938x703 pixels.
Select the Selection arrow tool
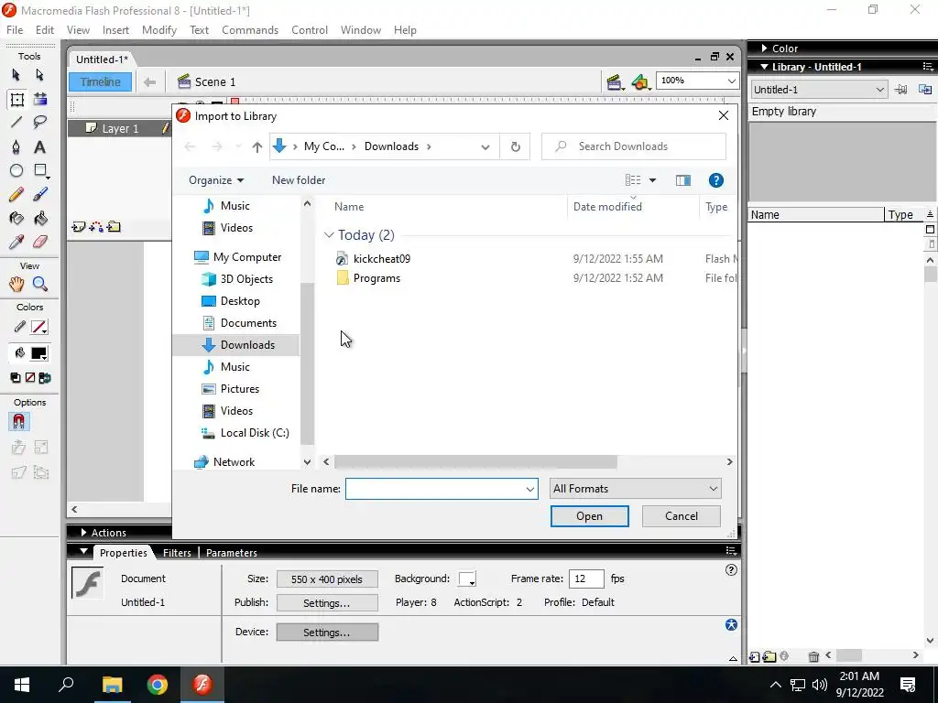click(16, 75)
